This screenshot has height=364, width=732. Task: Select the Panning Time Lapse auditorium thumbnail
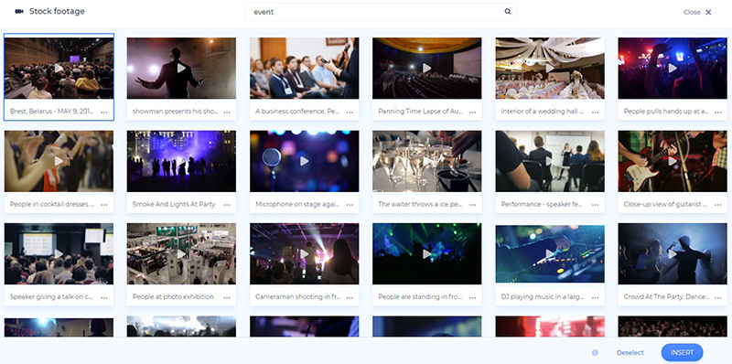(426, 68)
